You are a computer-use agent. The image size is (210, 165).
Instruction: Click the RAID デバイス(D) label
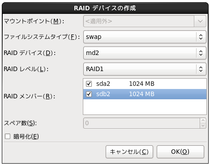(30, 53)
